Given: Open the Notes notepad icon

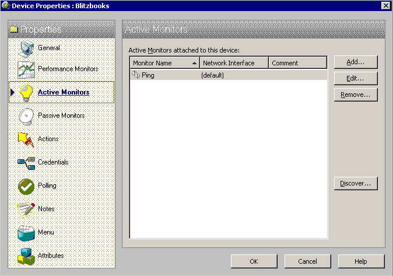Looking at the screenshot, I should (26, 209).
